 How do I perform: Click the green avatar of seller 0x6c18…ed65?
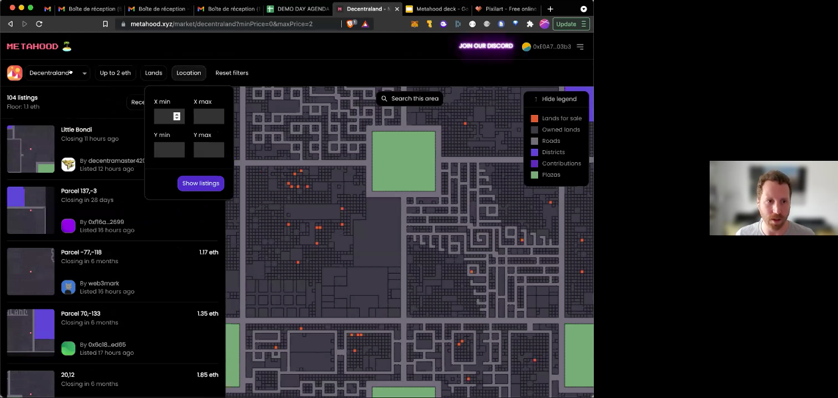coord(69,348)
